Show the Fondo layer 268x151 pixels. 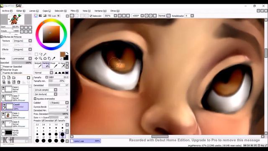(x=3, y=131)
